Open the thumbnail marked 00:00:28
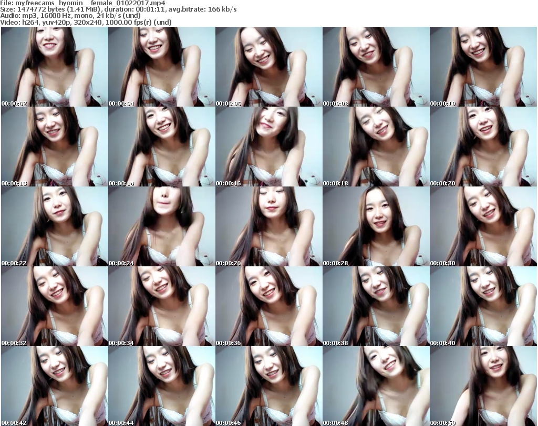Viewport: 538px width, 426px height. [376, 226]
